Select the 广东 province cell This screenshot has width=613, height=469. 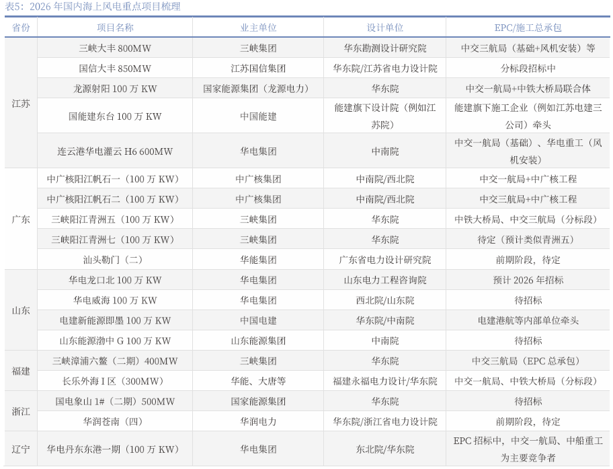21,219
